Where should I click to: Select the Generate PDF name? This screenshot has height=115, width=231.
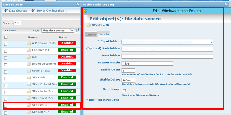click(41, 50)
